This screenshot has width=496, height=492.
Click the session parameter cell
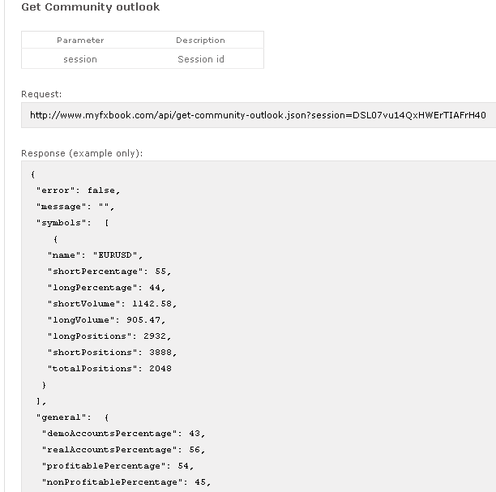pyautogui.click(x=80, y=59)
